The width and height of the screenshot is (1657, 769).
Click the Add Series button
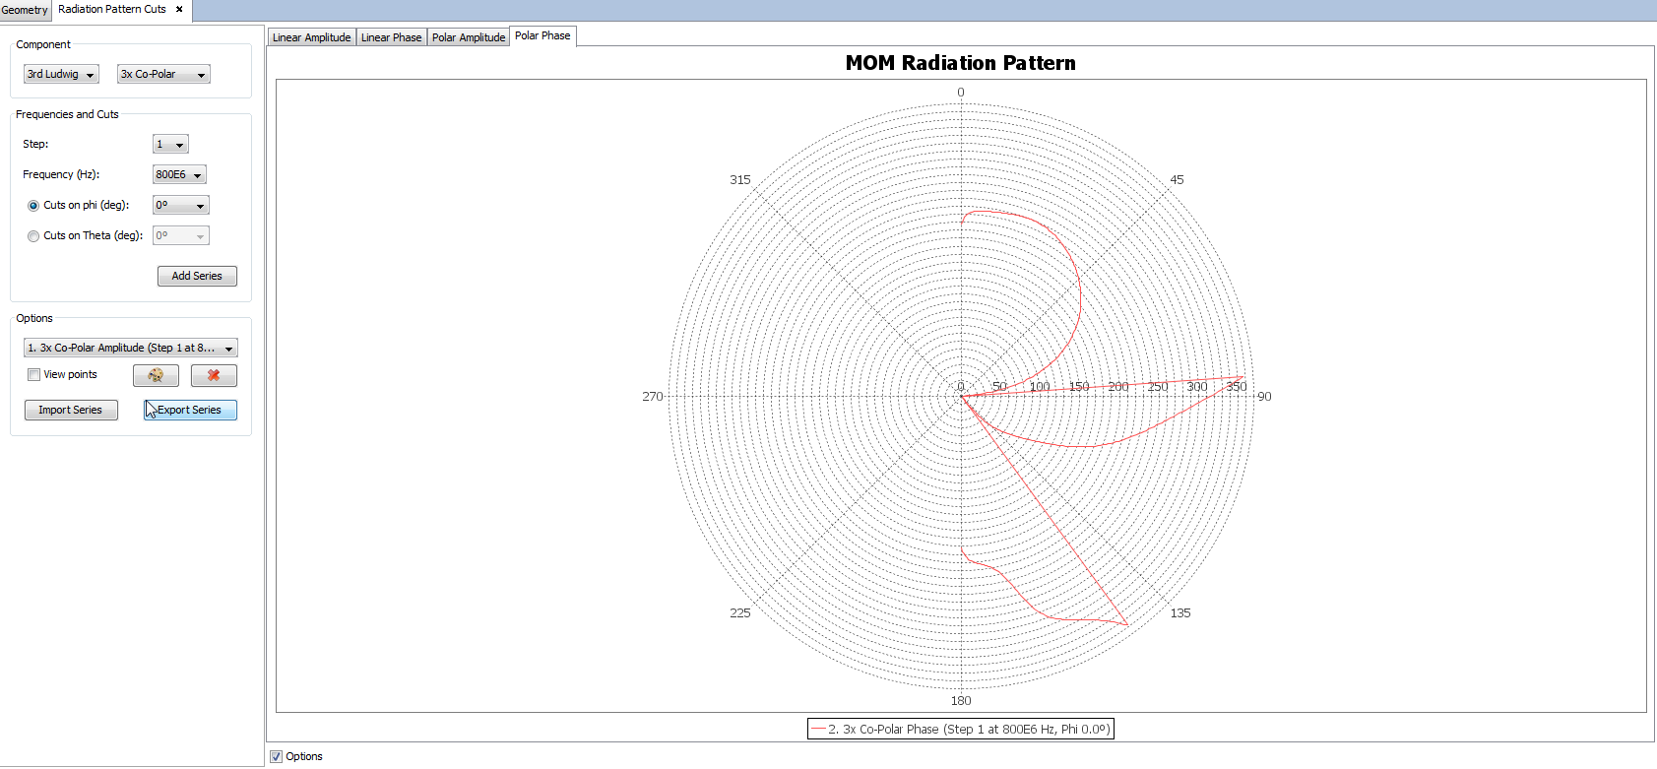(197, 277)
